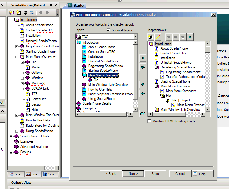Select the second Sca... bottom panel tab
This screenshot has width=229, height=189.
point(33,174)
